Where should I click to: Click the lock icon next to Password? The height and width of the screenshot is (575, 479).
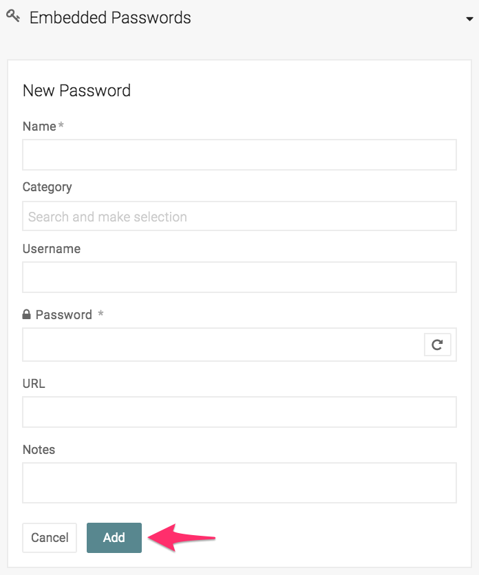[27, 315]
